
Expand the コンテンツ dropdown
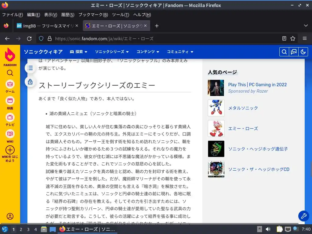148,52
